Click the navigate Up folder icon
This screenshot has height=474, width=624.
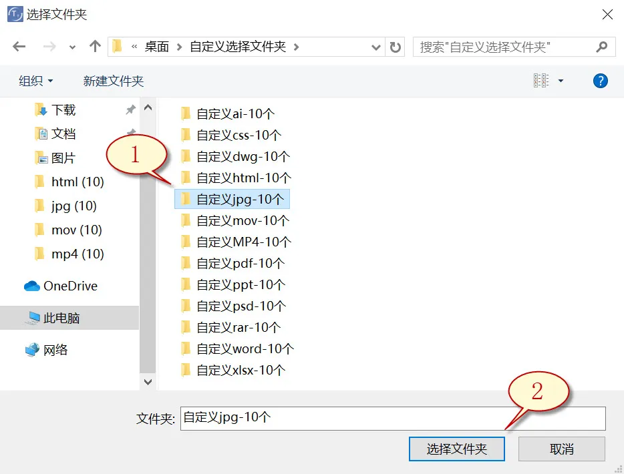(94, 46)
